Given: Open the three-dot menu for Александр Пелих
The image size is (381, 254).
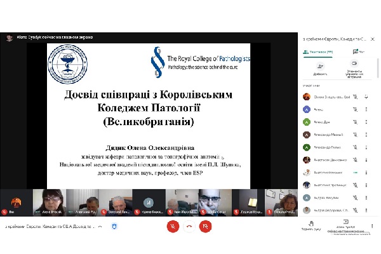Looking at the screenshot, I should pos(366,147).
